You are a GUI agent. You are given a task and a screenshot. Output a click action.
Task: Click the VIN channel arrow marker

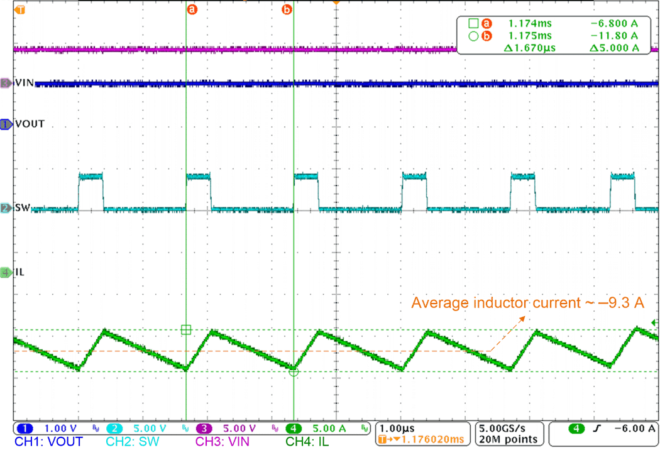[x=5, y=82]
